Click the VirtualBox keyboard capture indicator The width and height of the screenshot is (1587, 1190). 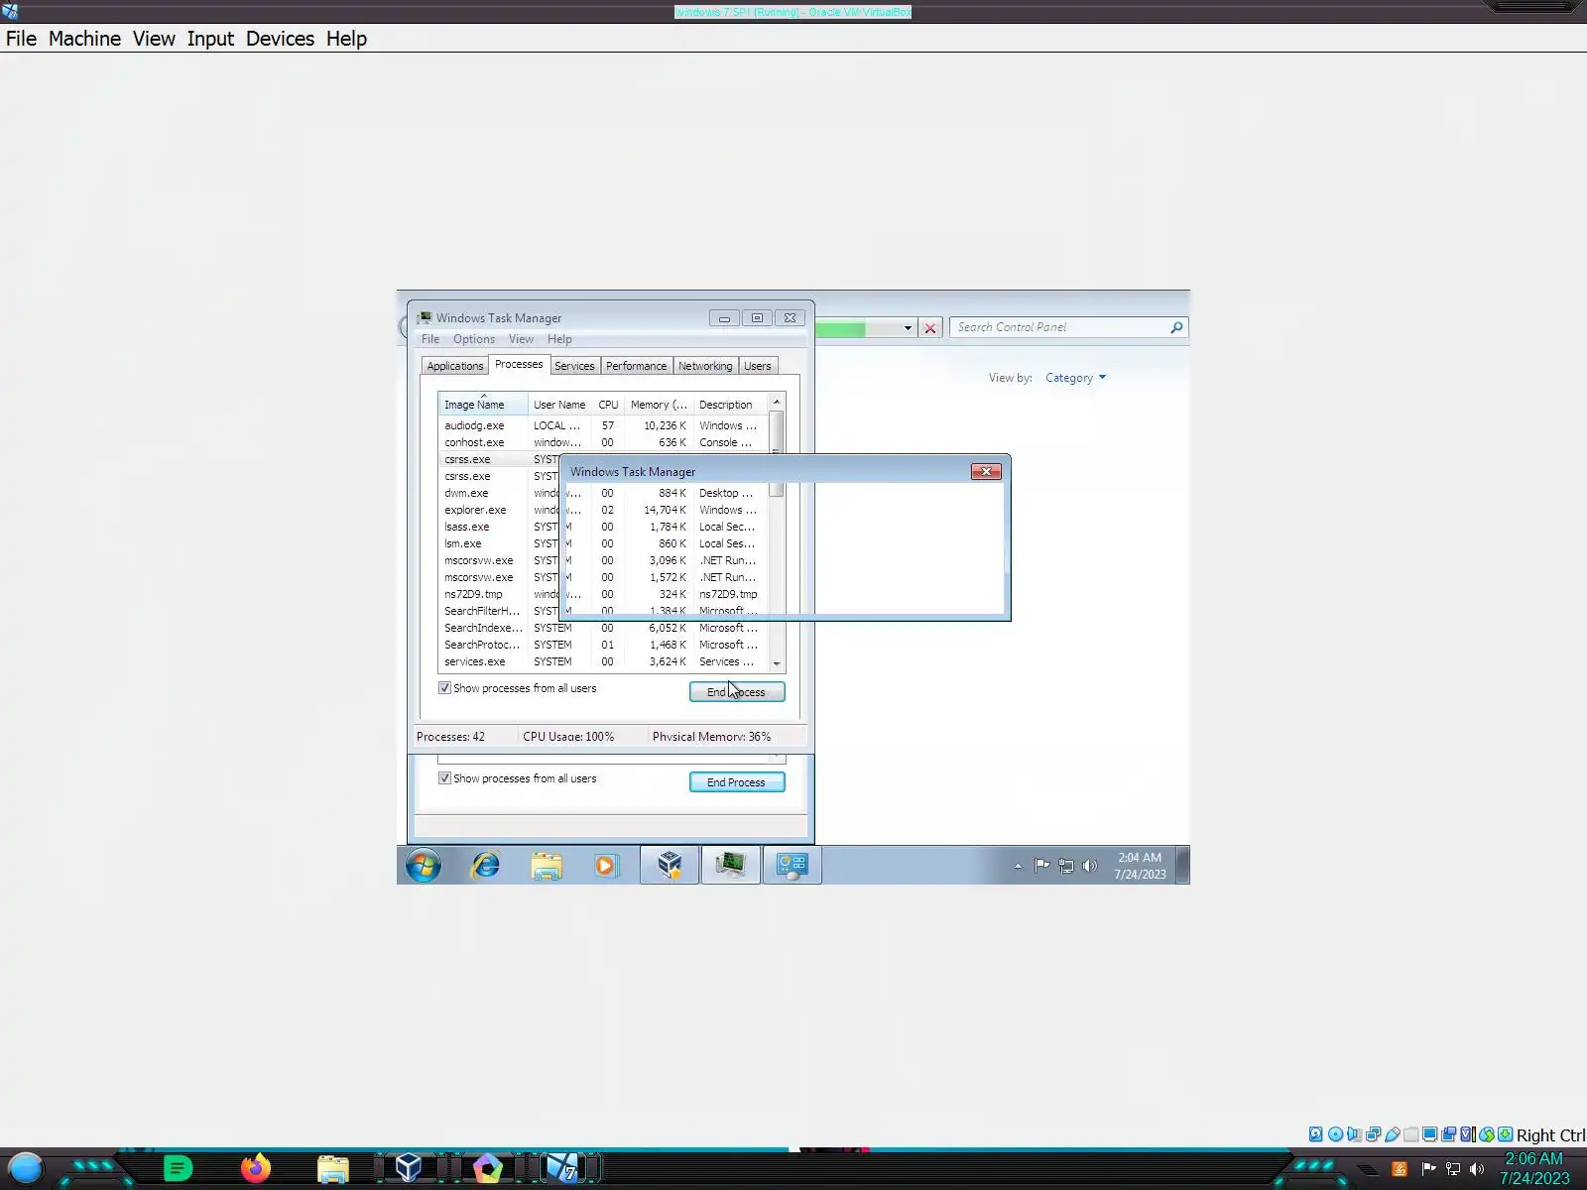tap(1505, 1134)
